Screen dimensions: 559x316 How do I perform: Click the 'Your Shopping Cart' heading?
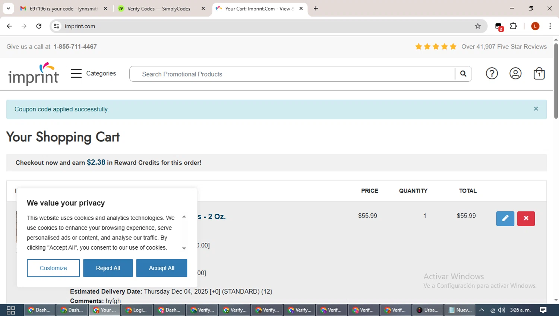tap(63, 137)
